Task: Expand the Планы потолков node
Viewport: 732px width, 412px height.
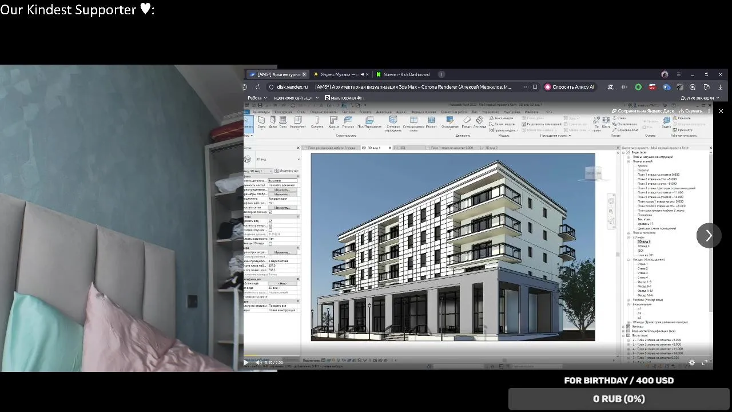Action: (628, 233)
